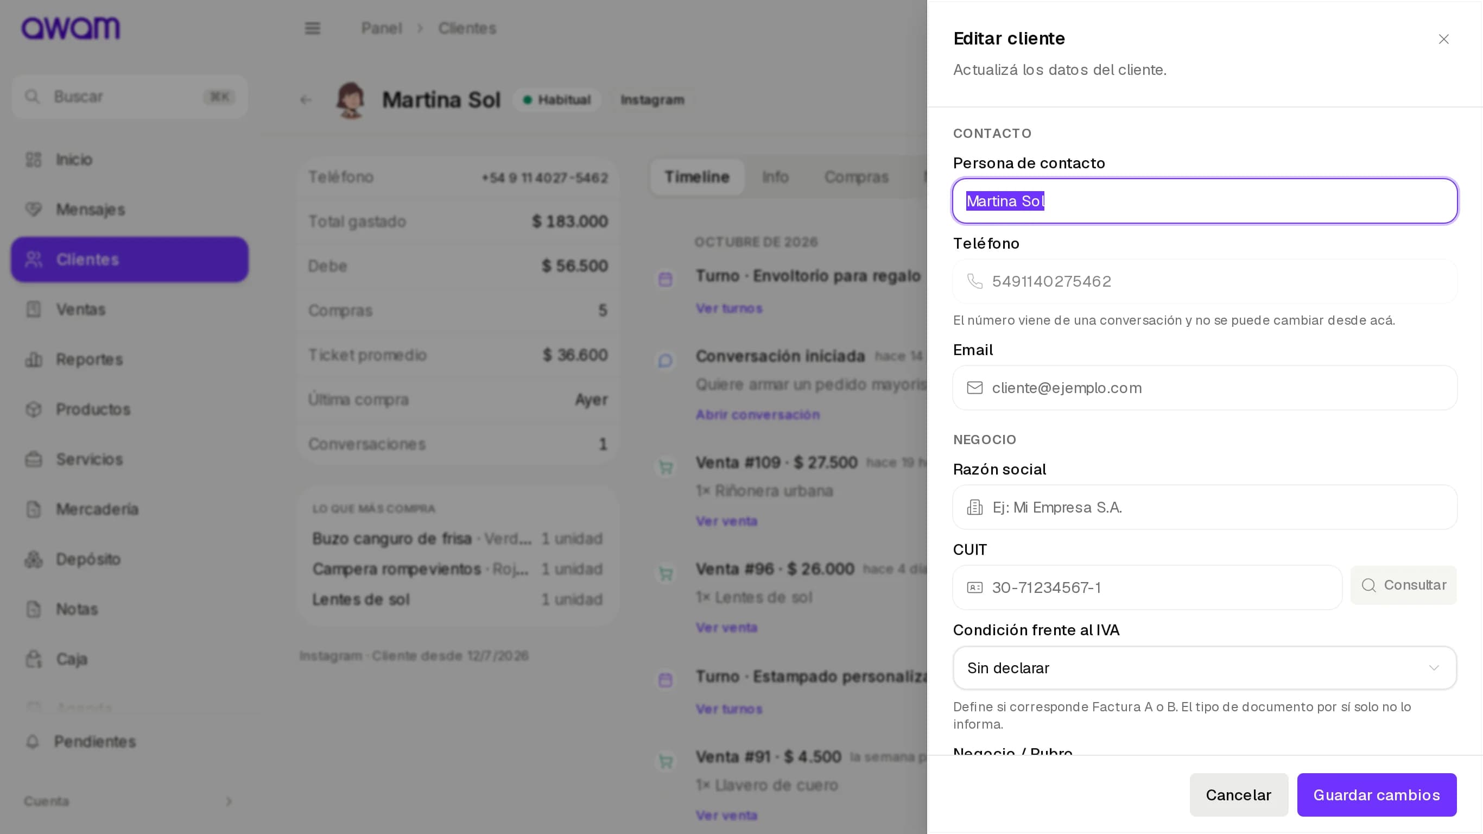This screenshot has height=834, width=1483.
Task: Click the Servicios briefcase icon
Action: 34,459
